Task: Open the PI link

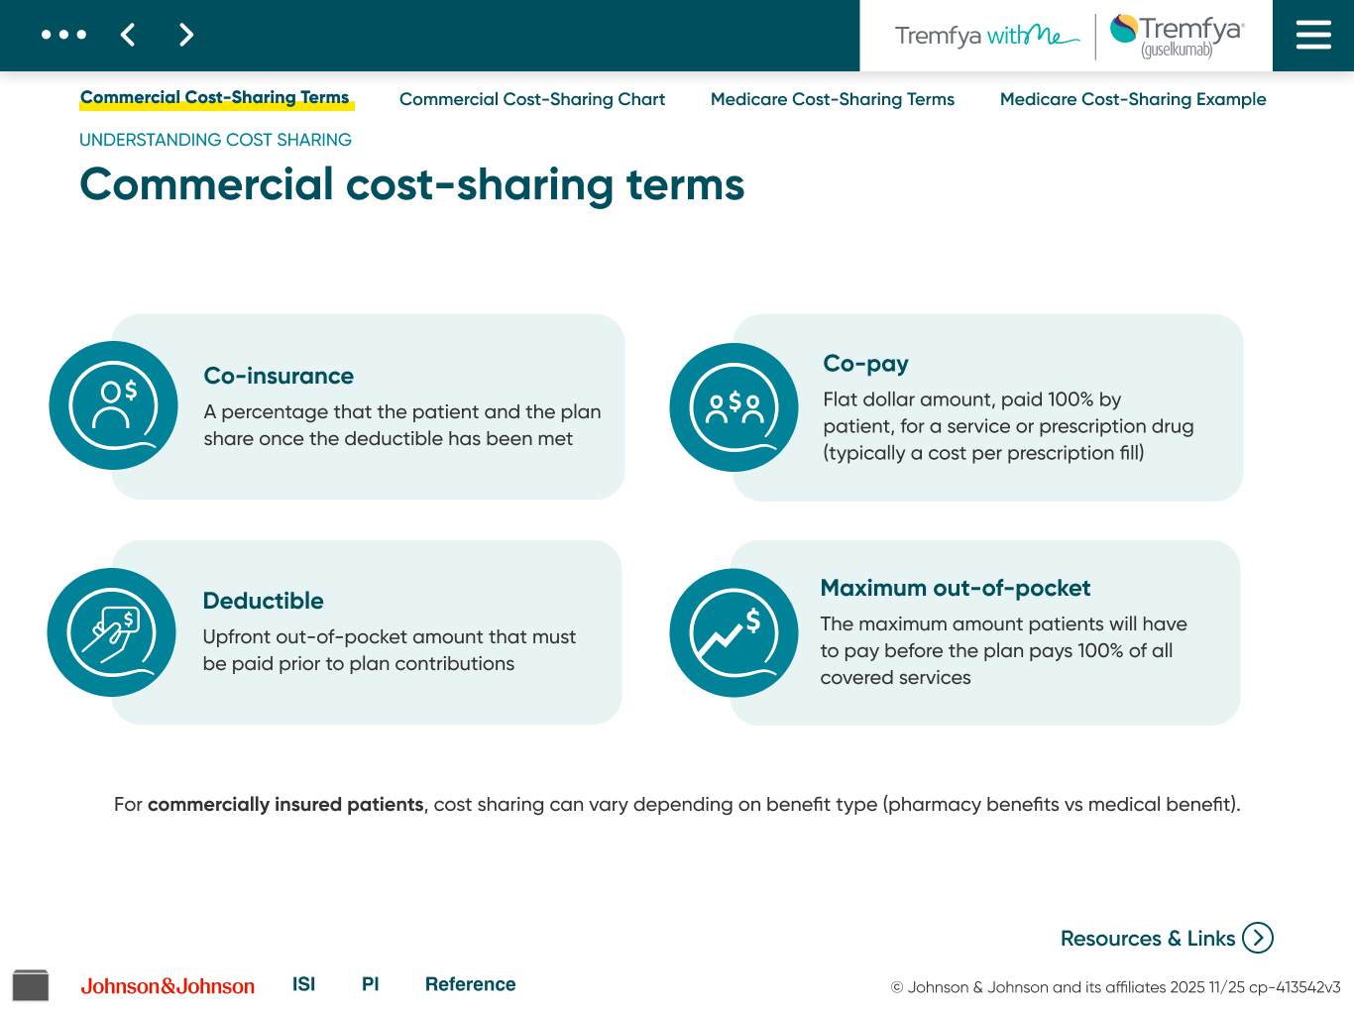Action: 370,983
